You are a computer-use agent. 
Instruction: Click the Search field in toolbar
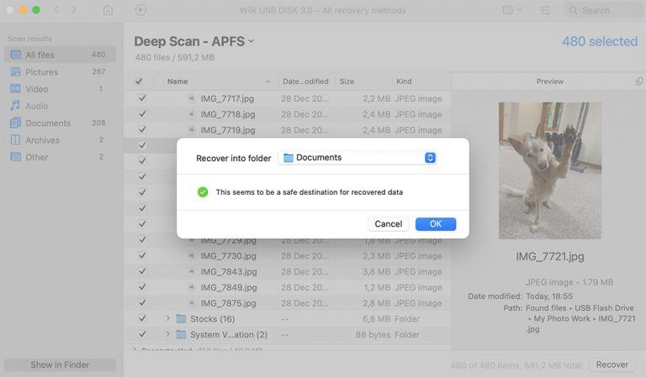[x=602, y=10]
